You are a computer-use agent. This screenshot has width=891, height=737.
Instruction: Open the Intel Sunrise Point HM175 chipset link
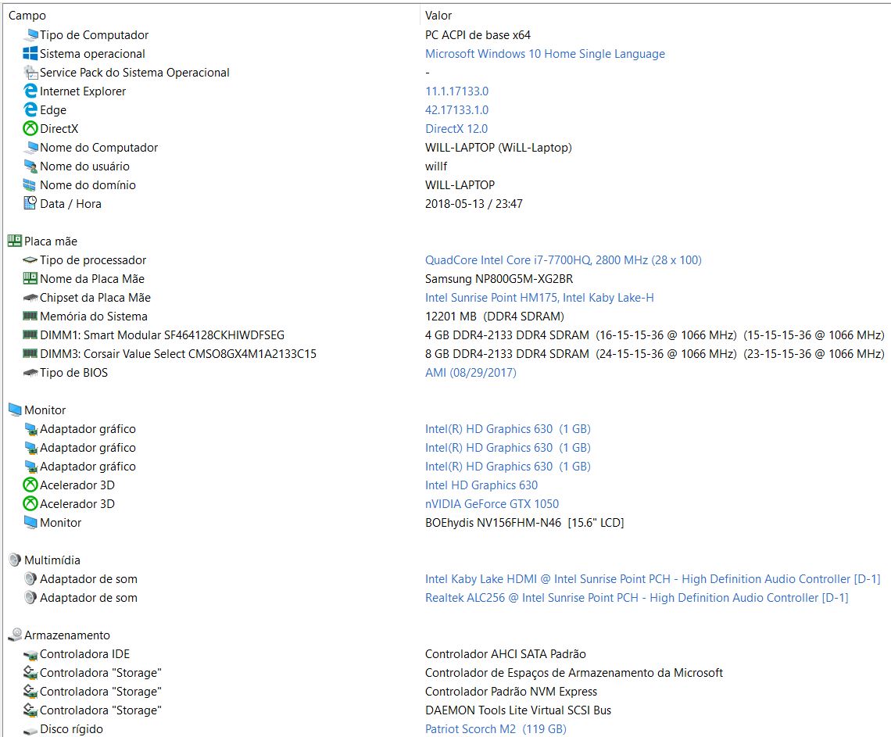tap(539, 297)
